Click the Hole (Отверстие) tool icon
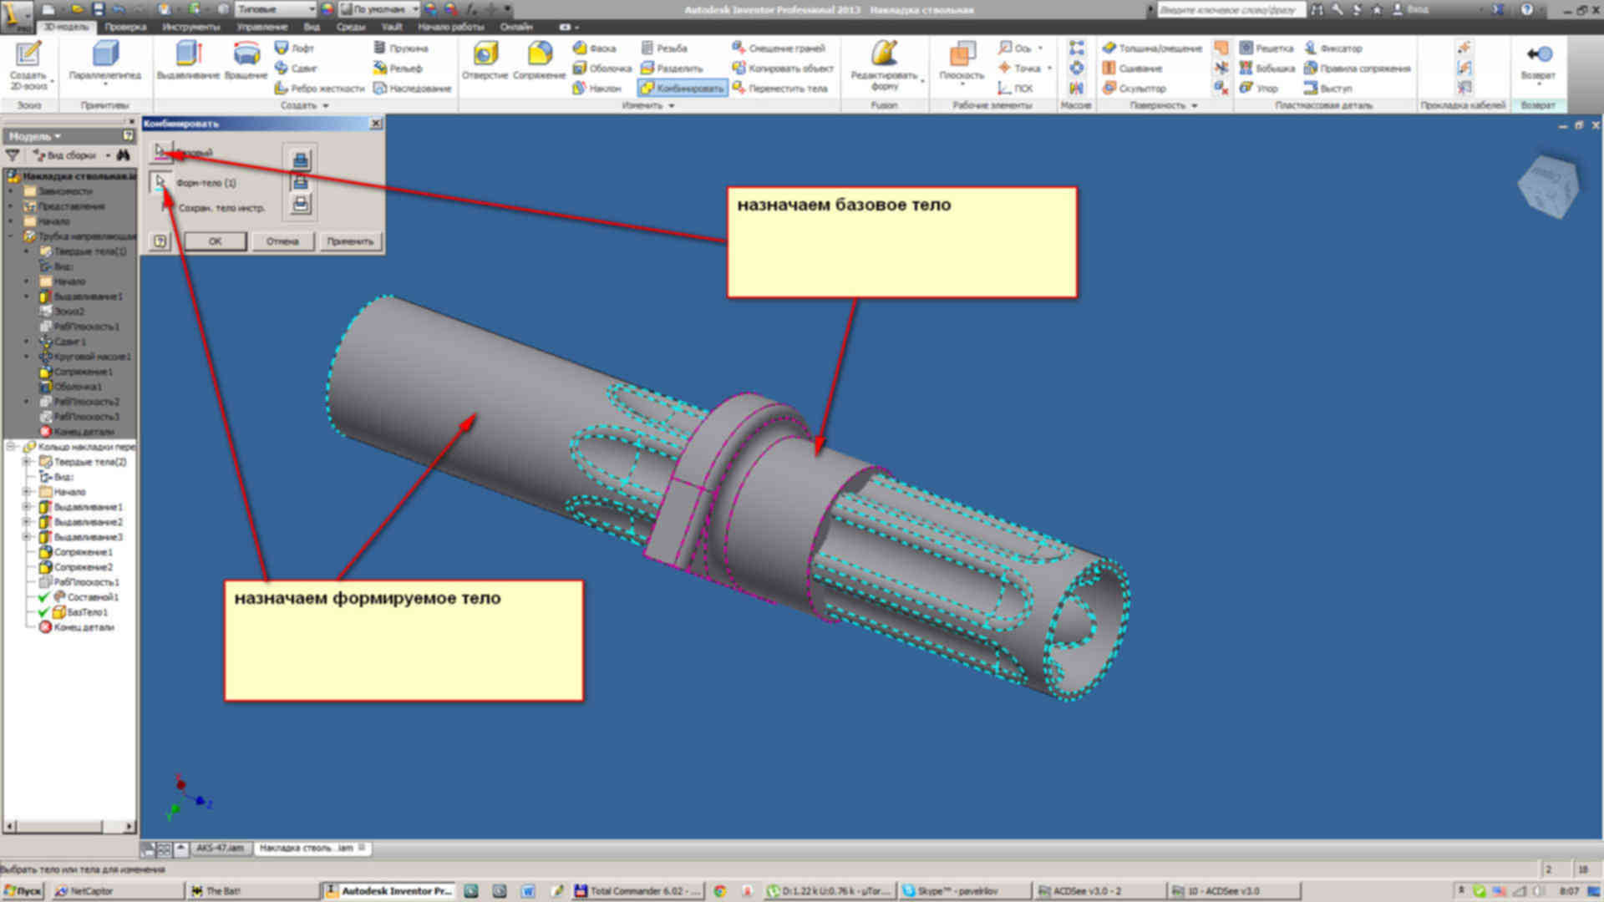 tap(485, 55)
